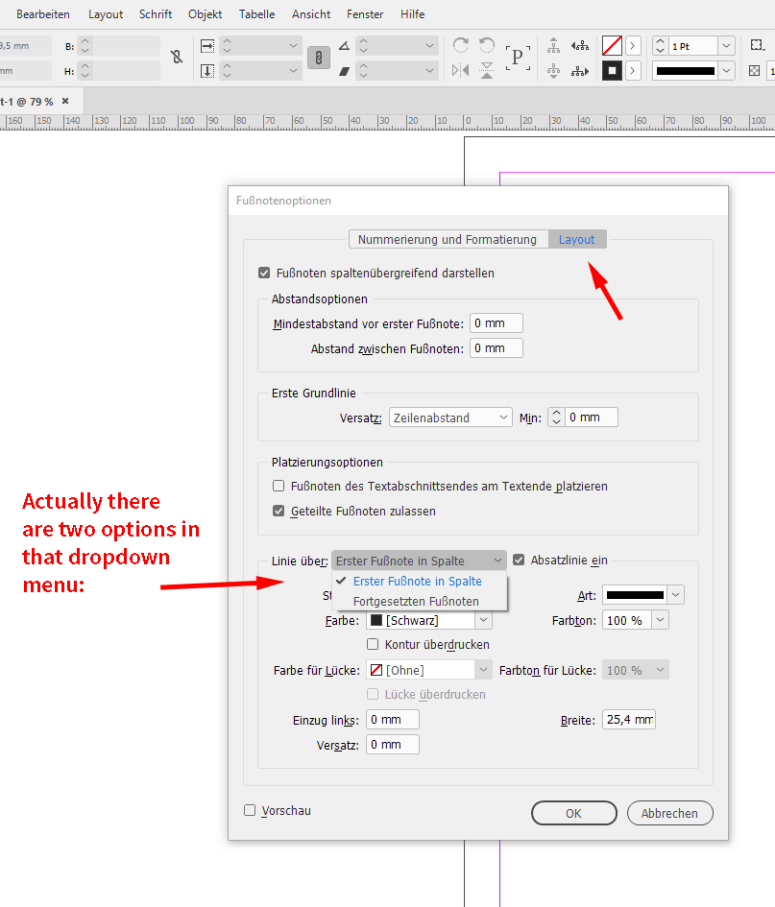Viewport: 775px width, 907px height.
Task: Click the OK button
Action: point(573,813)
